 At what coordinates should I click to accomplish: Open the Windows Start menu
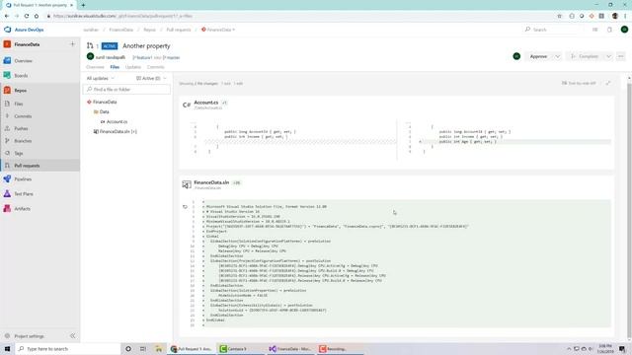[7, 349]
